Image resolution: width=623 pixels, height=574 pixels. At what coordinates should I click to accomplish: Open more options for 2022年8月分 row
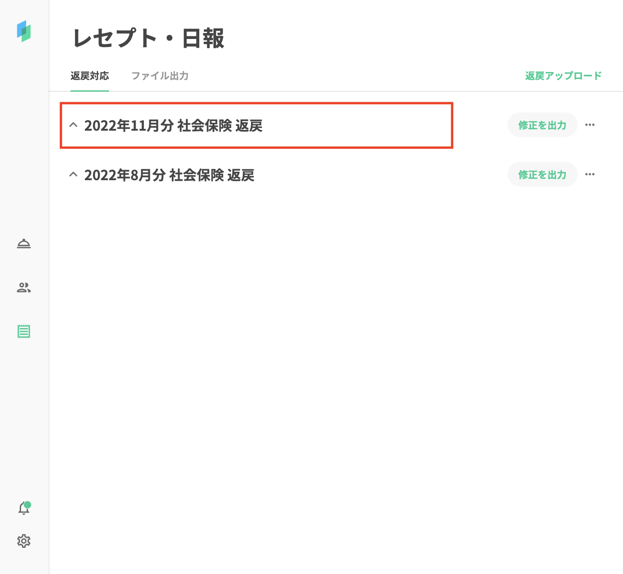click(x=590, y=174)
